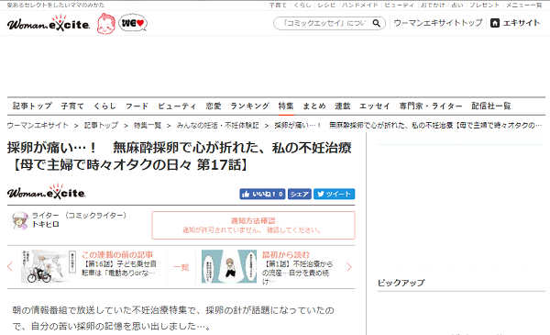
Task: Click top menu おでかけ link
Action: click(433, 5)
